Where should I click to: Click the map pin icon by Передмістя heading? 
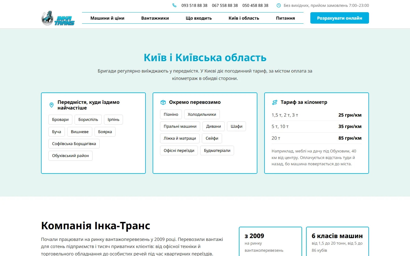[52, 105]
